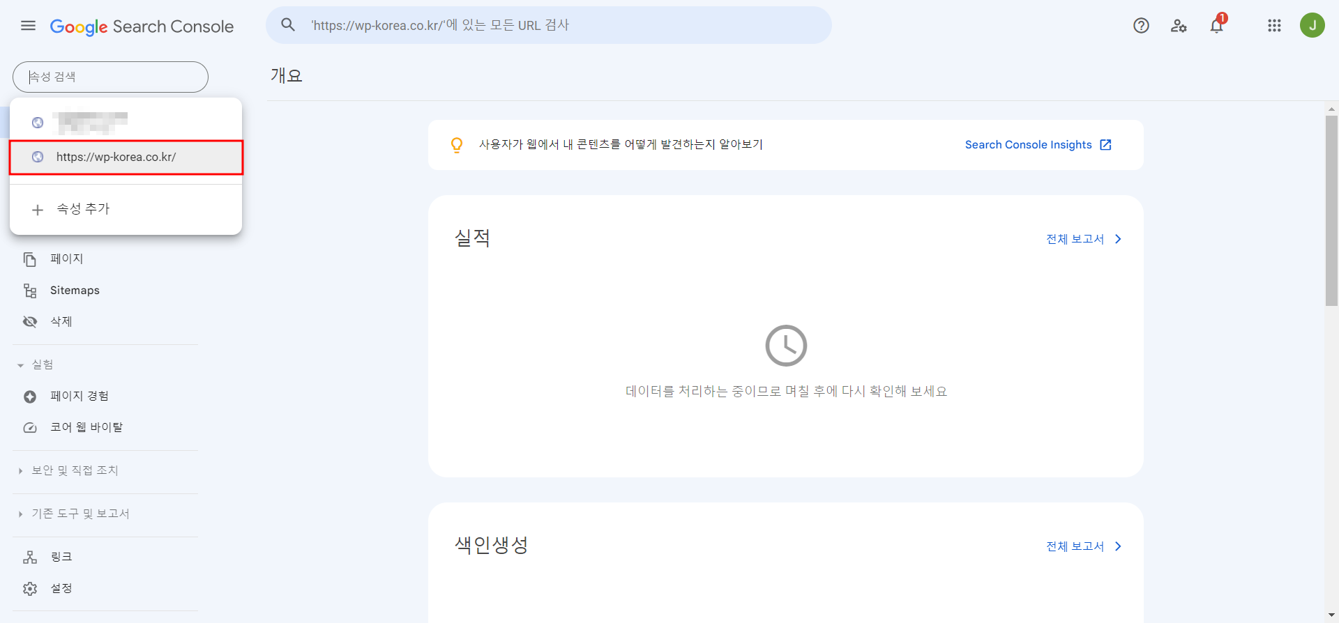Click the Google Search Console logo
Viewport: 1339px width, 623px height.
[x=142, y=26]
